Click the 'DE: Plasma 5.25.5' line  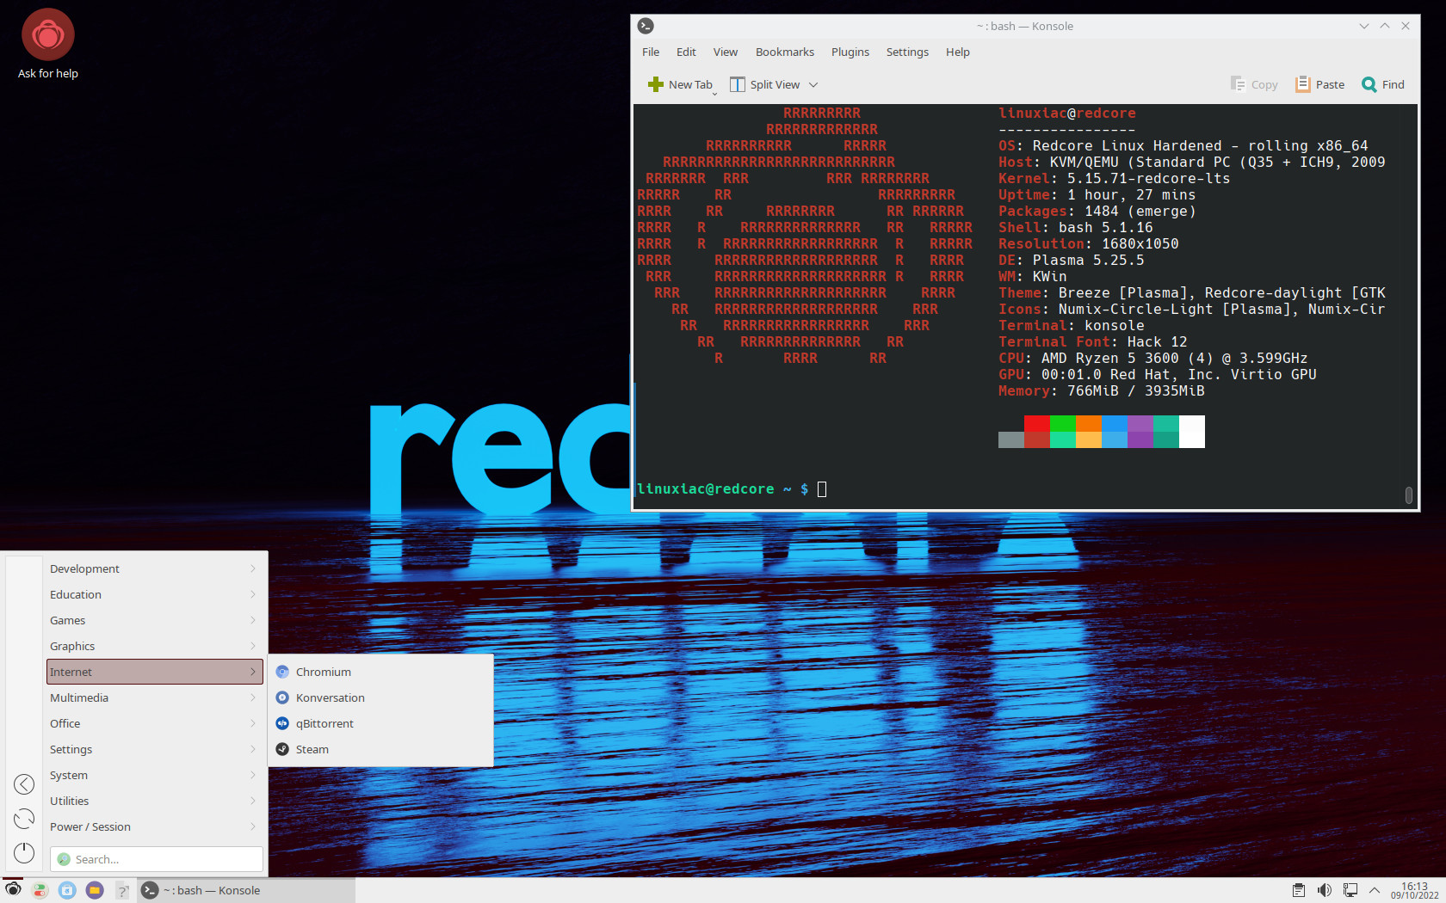1071,261
